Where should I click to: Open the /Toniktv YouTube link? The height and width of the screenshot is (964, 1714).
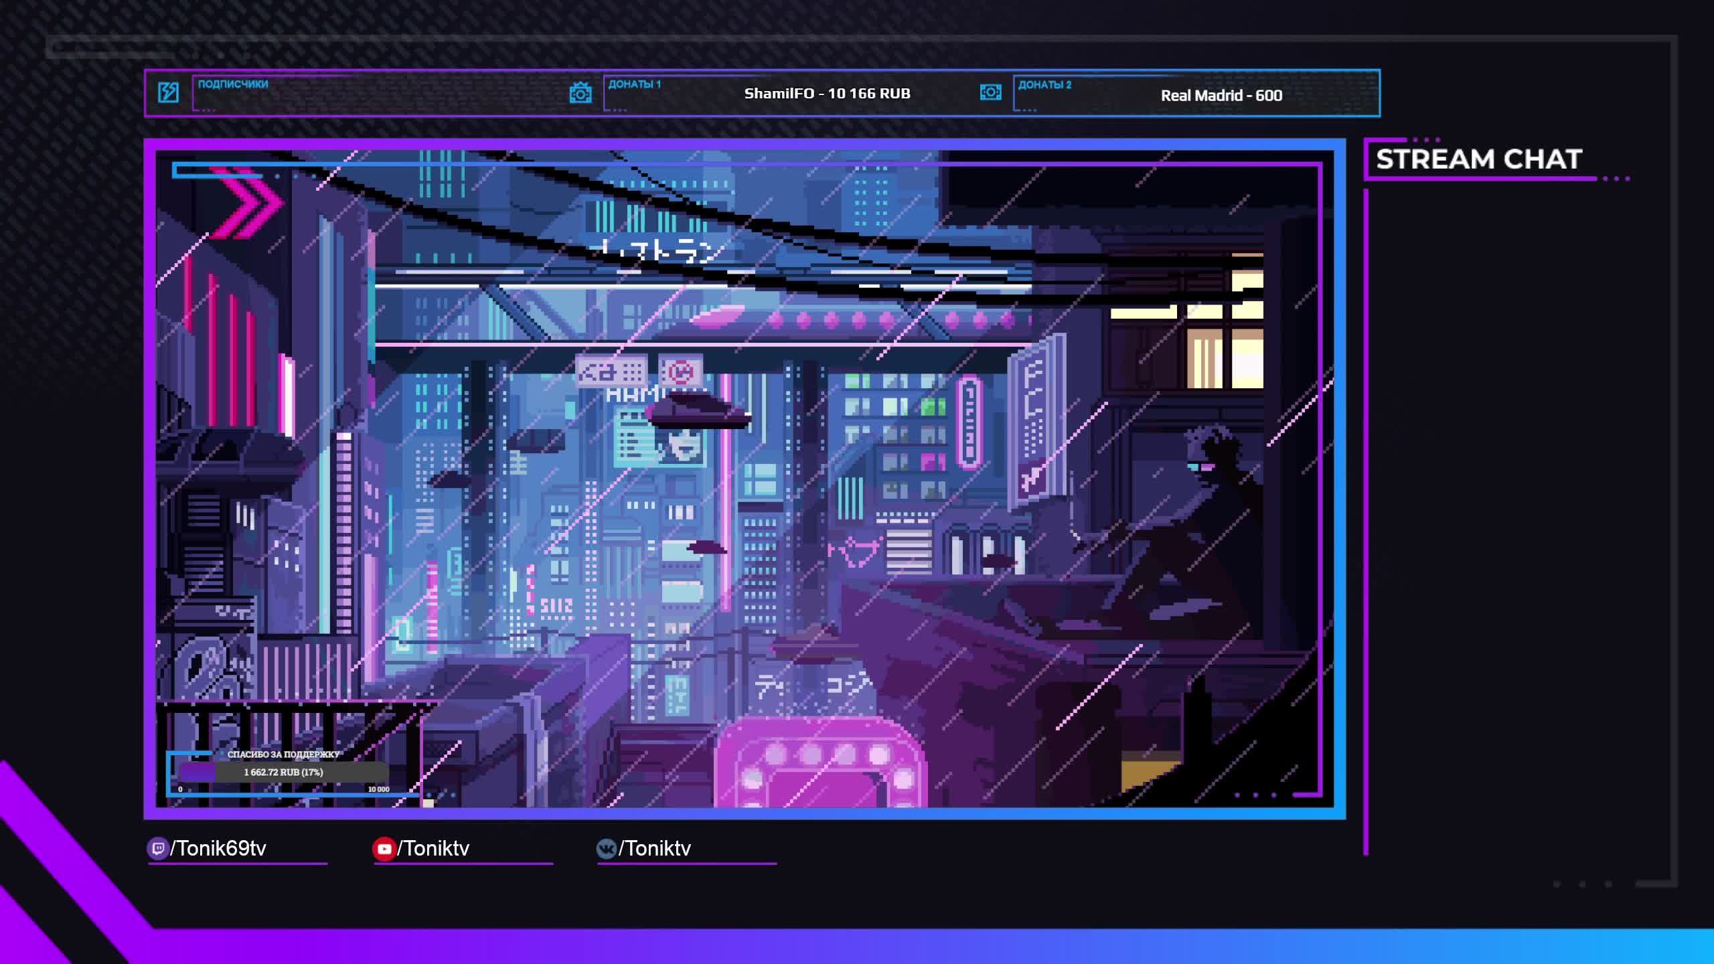click(x=434, y=849)
